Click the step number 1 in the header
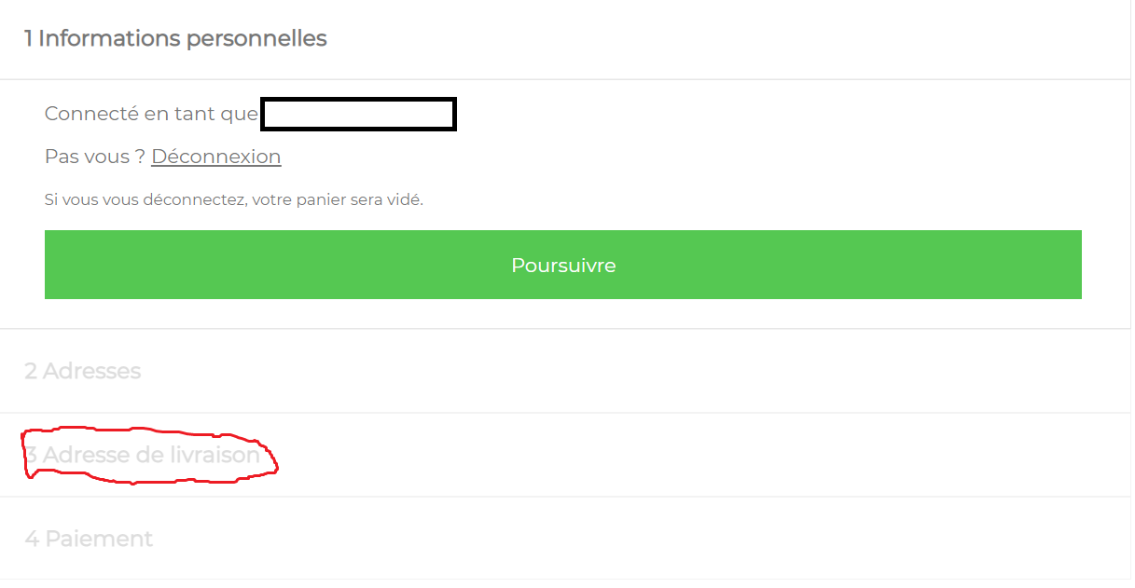Screen dimensions: 1135x588 point(29,38)
